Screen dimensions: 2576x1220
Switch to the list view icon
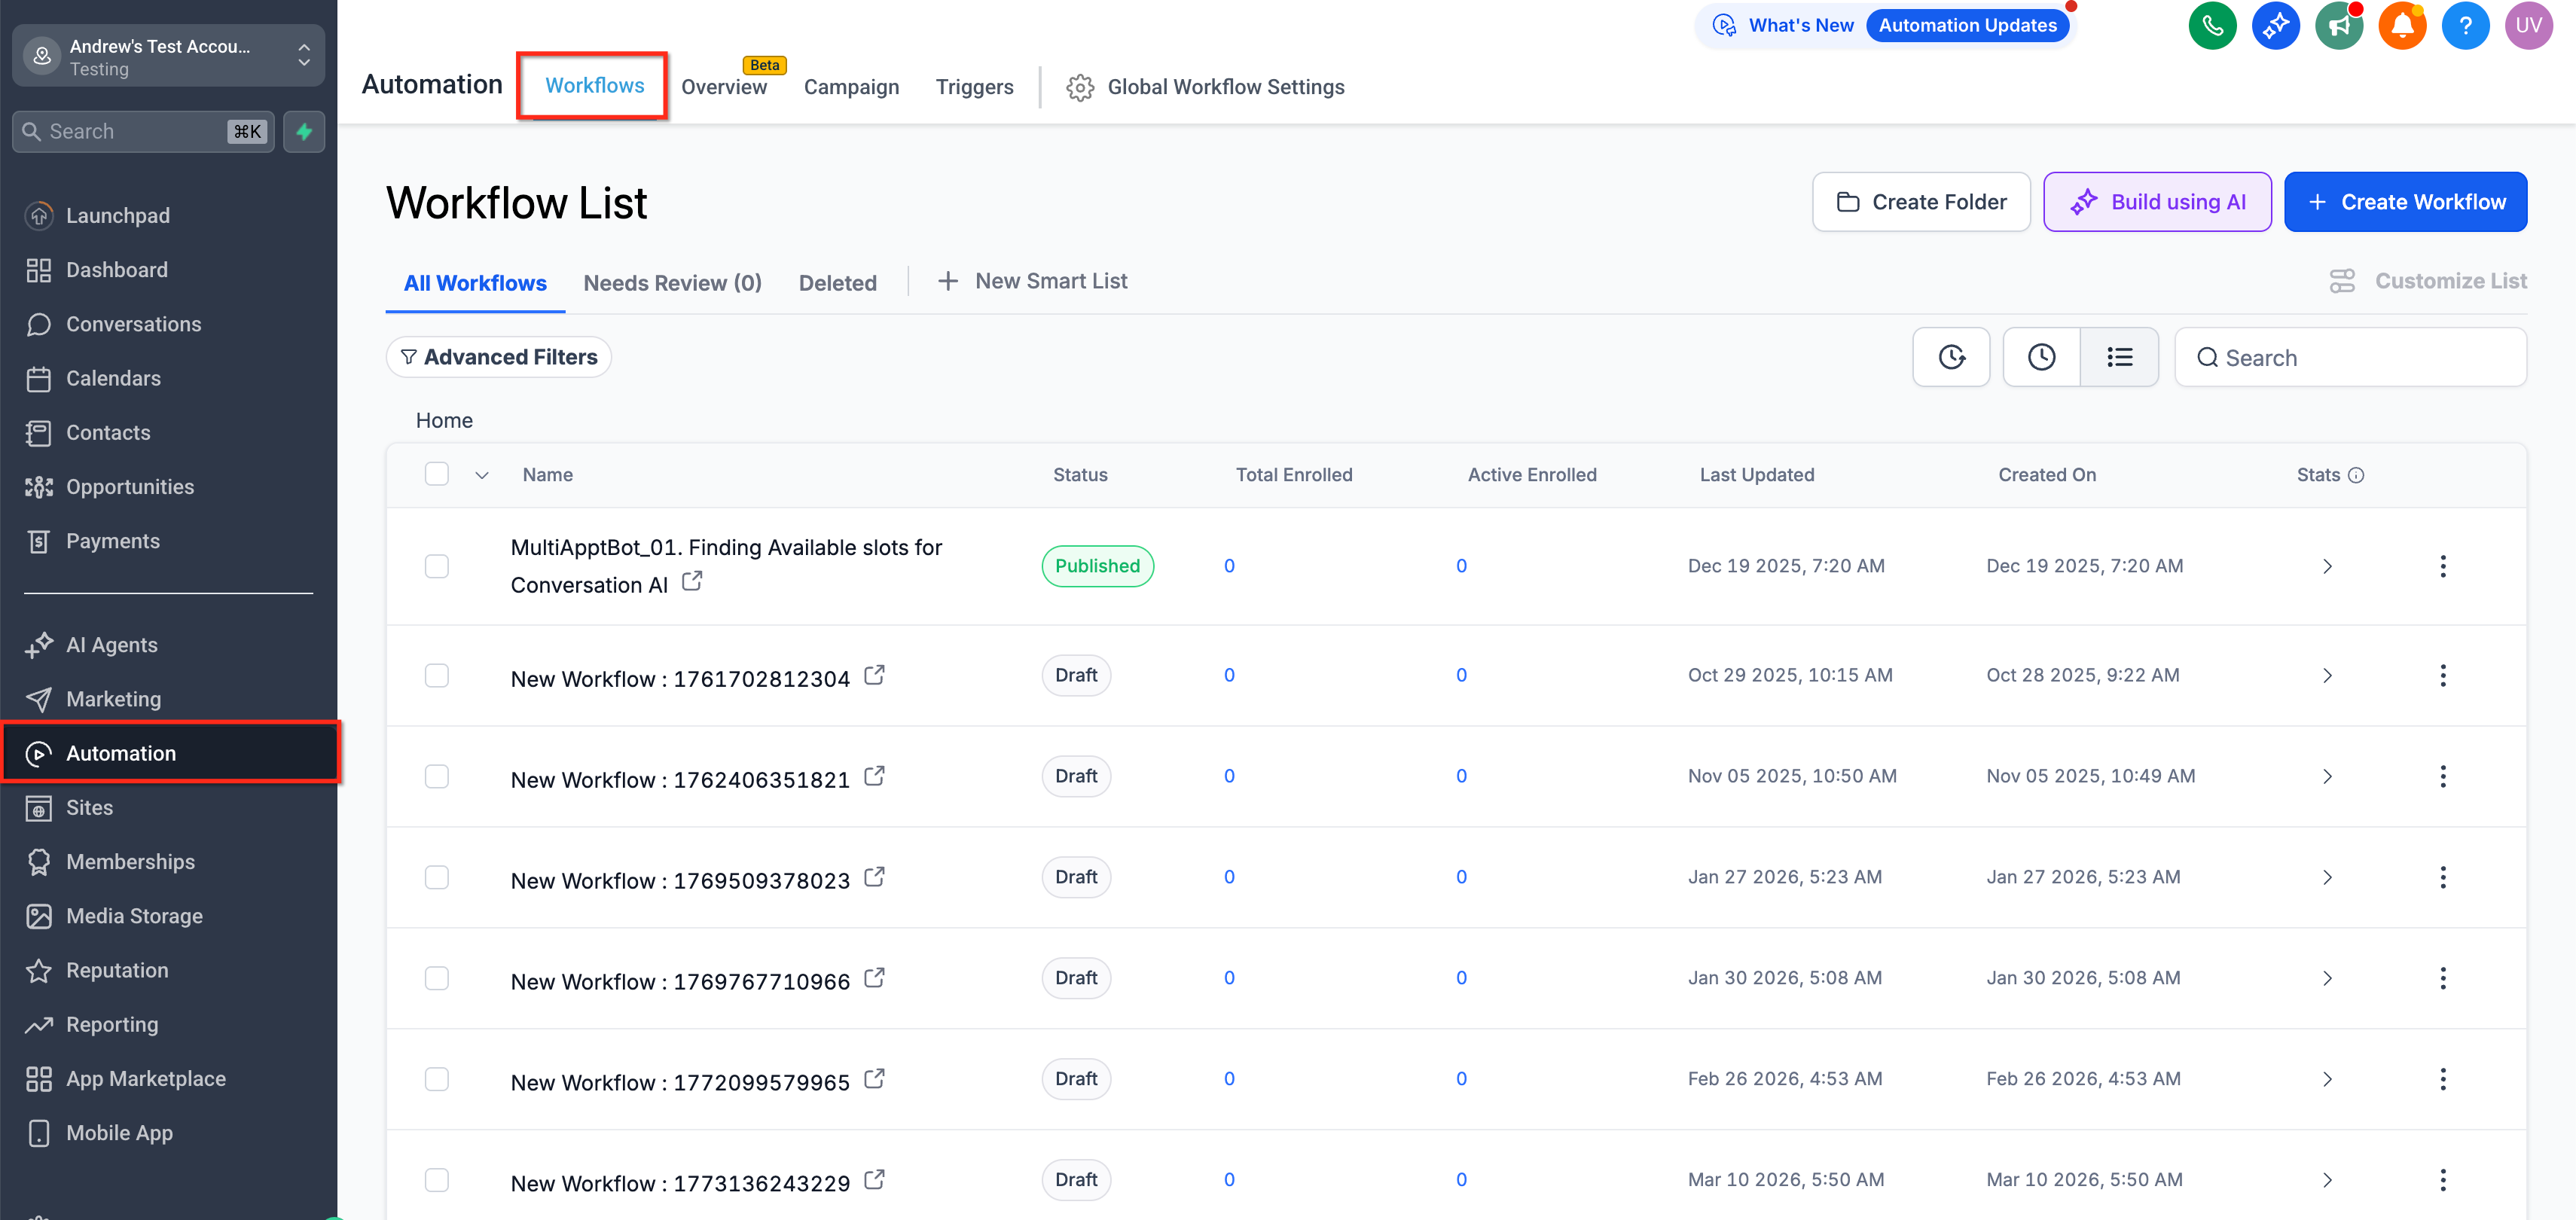(x=2119, y=357)
